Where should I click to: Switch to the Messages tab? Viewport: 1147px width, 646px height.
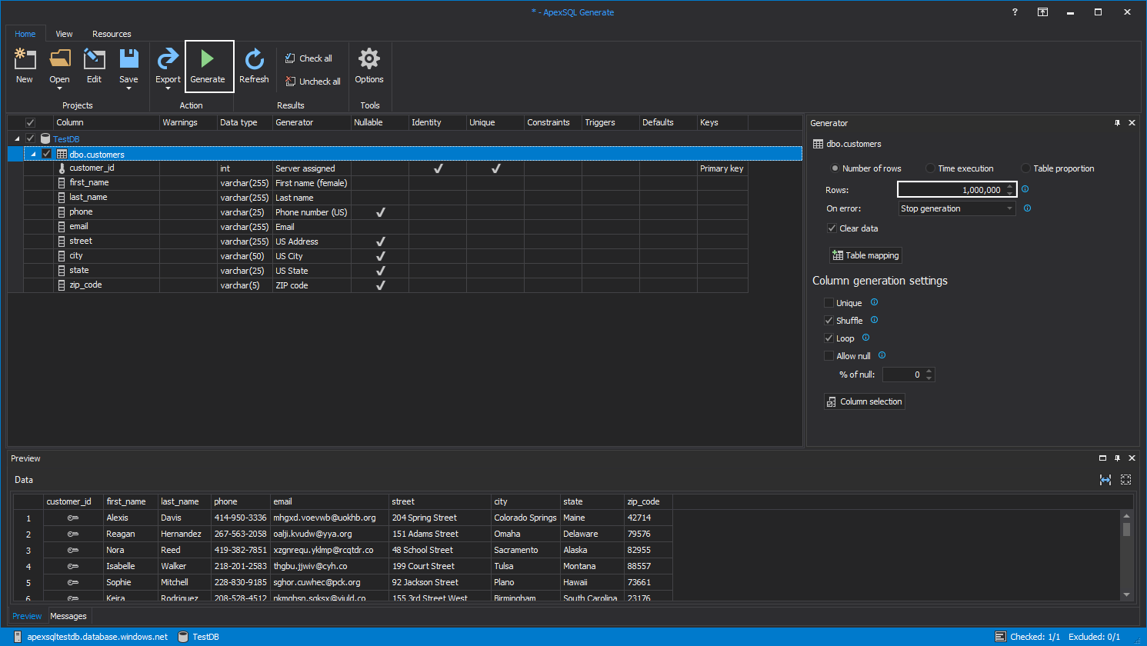[x=68, y=616]
